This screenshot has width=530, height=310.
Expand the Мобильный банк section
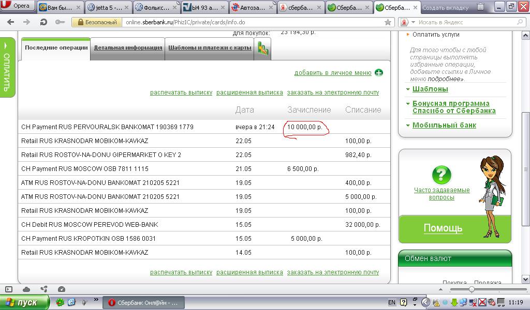pos(444,125)
